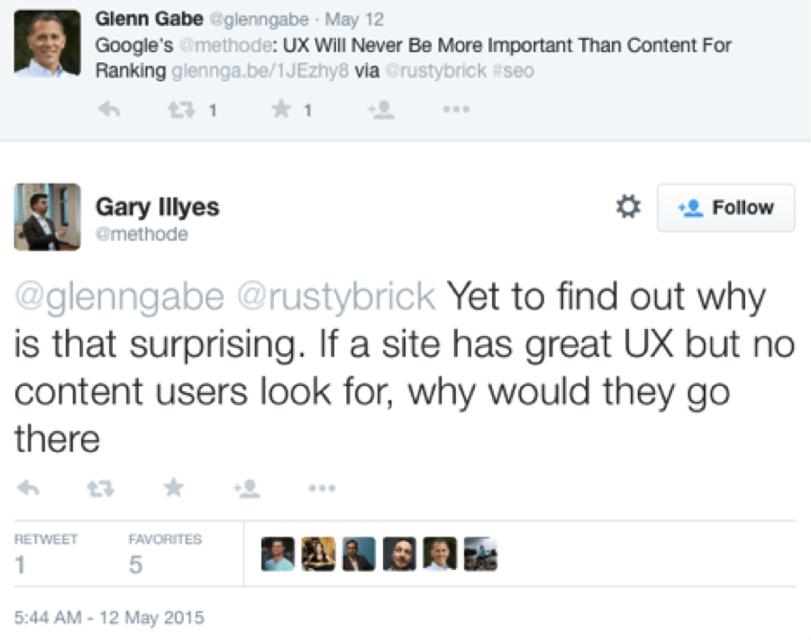Follow Gary Illyes
Screen dimensions: 811x641
click(x=725, y=207)
